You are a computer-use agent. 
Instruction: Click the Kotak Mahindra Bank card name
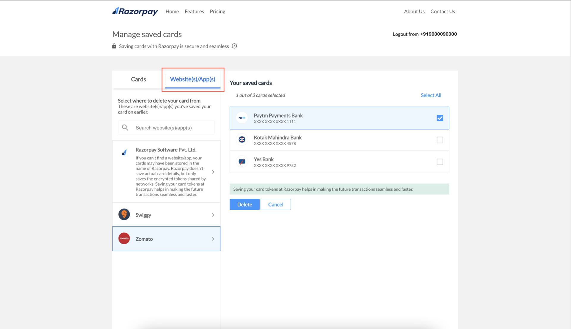tap(277, 137)
